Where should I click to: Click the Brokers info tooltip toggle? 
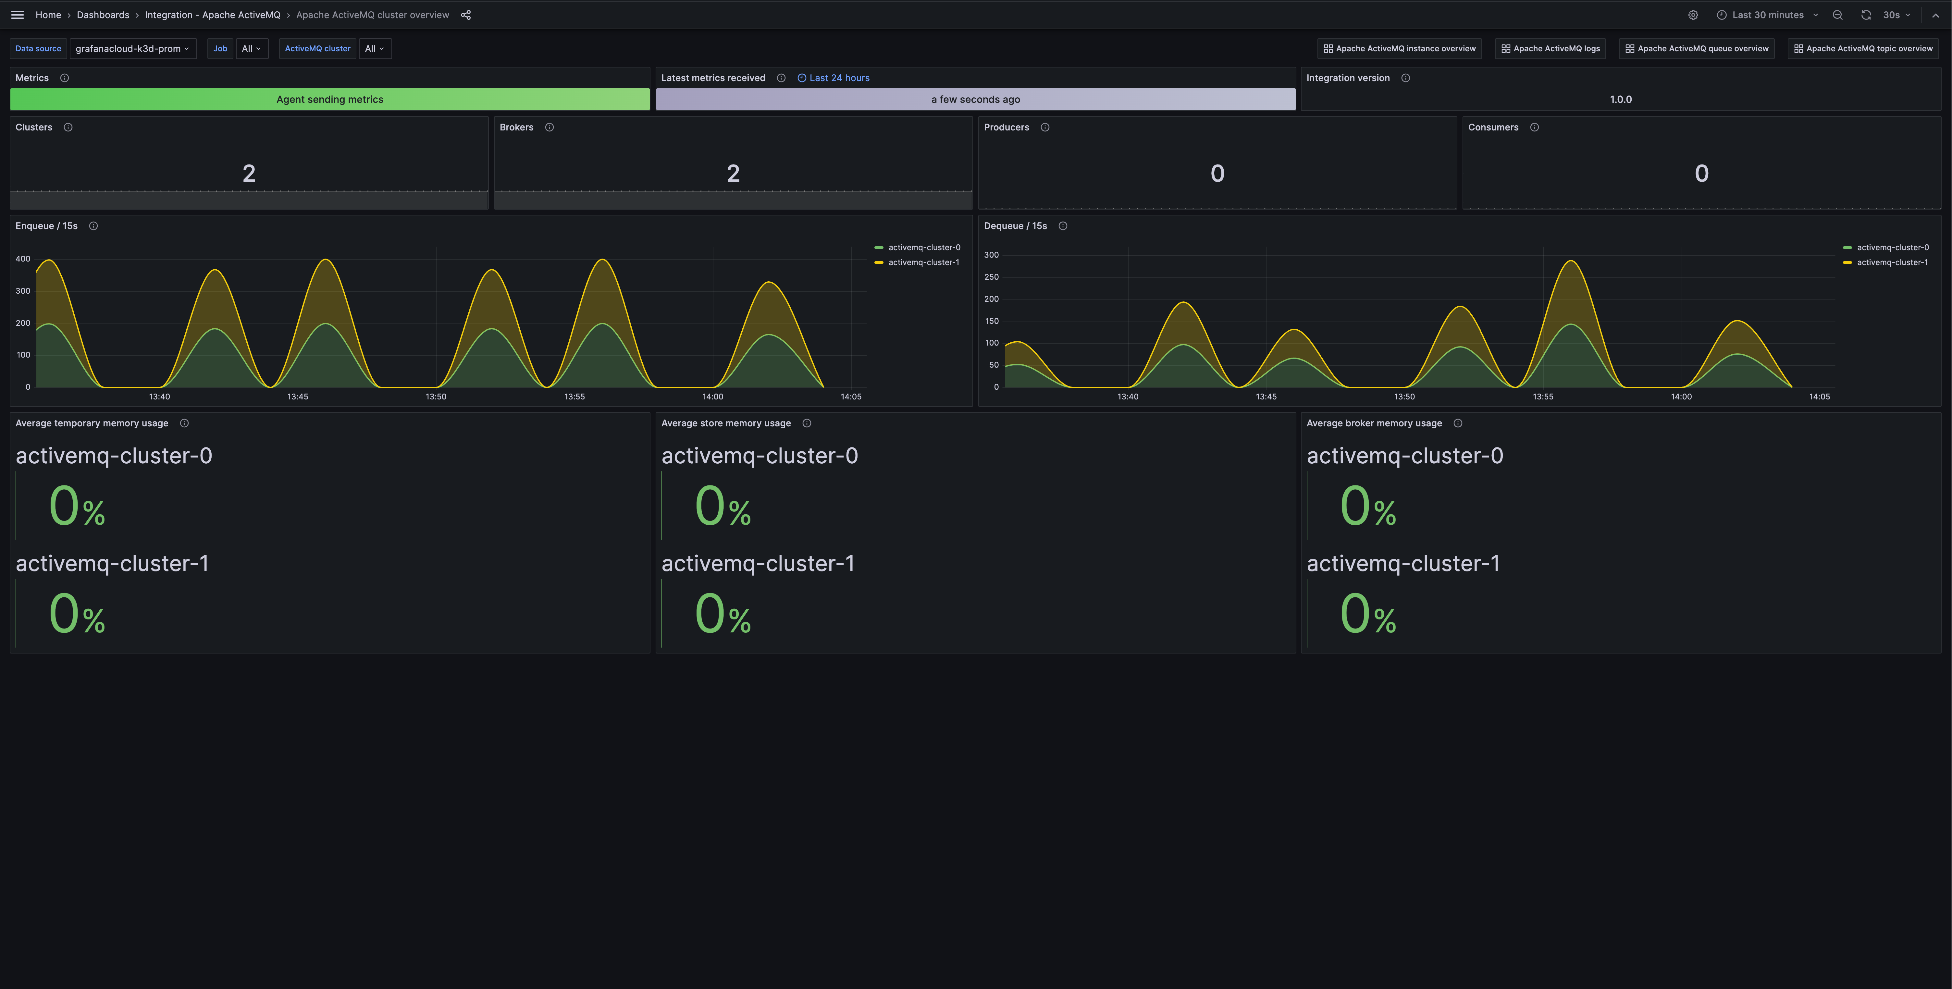pos(550,128)
